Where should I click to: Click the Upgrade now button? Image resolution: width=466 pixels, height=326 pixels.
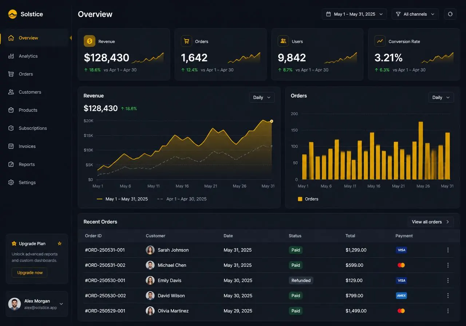(x=29, y=273)
